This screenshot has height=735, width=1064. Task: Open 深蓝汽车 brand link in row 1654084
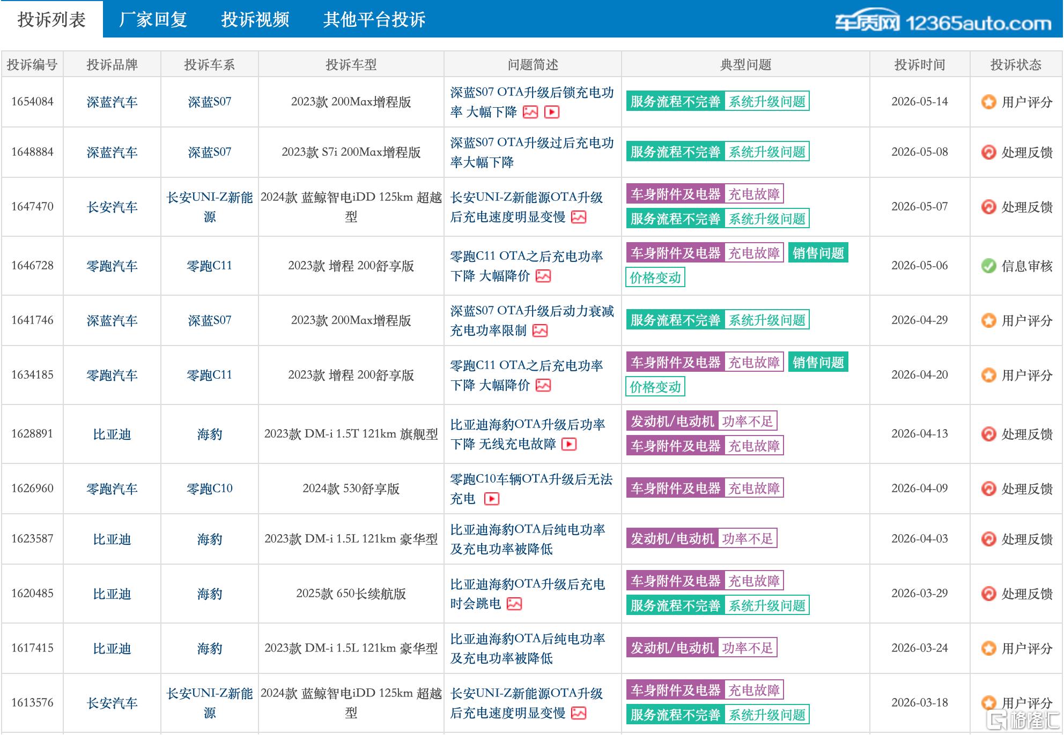(112, 102)
